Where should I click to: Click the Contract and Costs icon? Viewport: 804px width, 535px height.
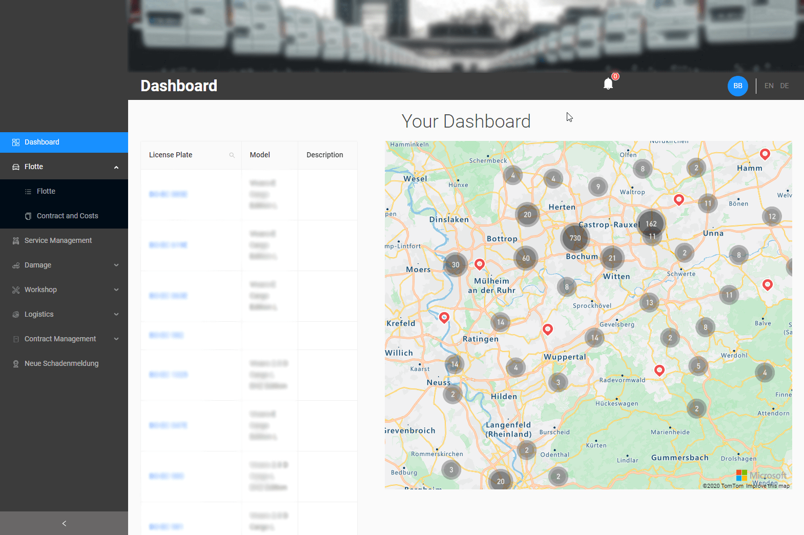(28, 216)
